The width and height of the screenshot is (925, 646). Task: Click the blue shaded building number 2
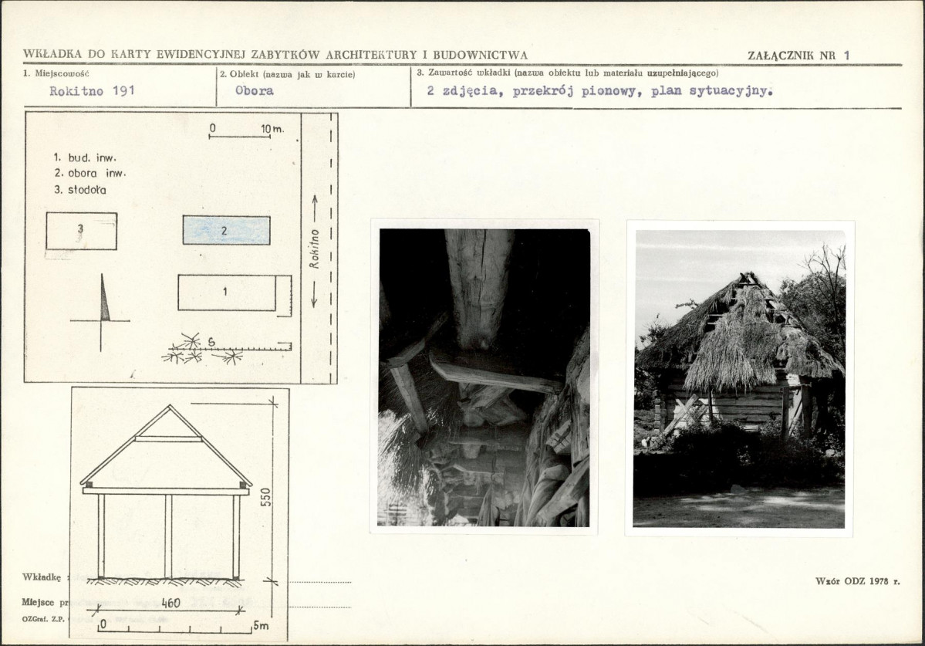pos(227,230)
